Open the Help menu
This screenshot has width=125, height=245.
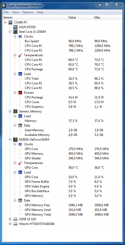coord(40,12)
